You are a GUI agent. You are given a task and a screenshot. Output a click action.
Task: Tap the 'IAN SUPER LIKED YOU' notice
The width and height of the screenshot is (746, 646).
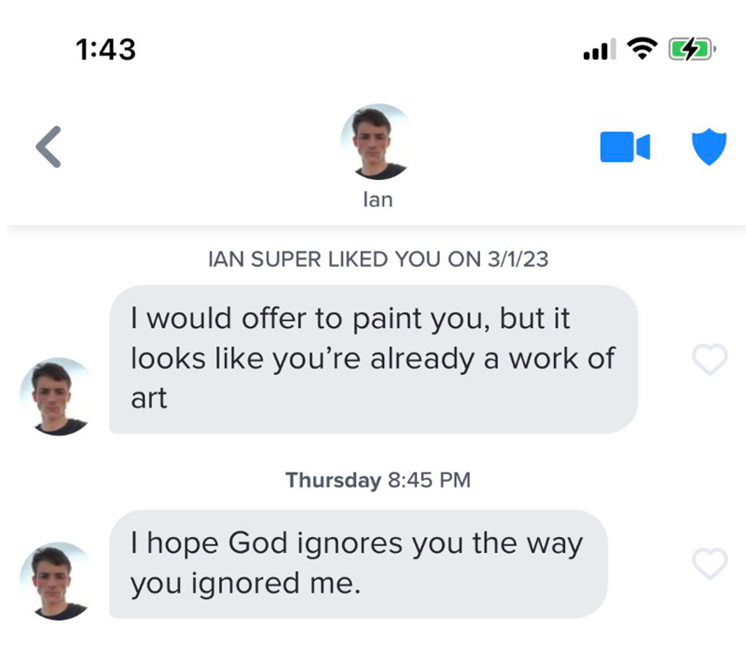[x=376, y=260]
